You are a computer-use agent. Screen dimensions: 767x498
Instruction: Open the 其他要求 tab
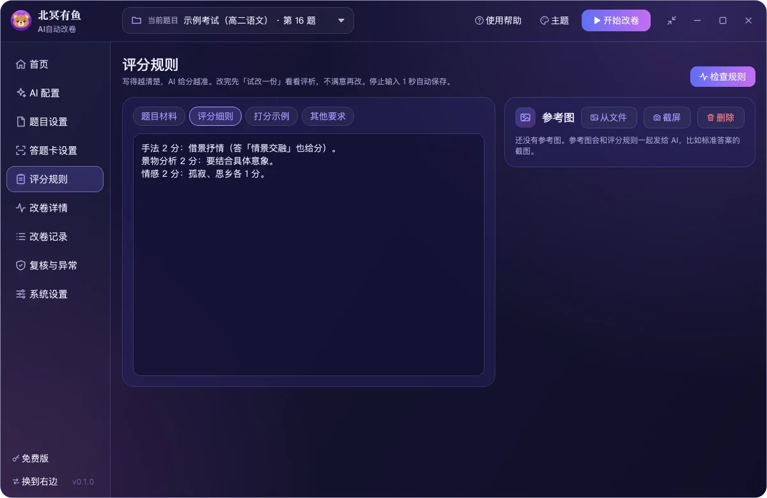tap(328, 116)
